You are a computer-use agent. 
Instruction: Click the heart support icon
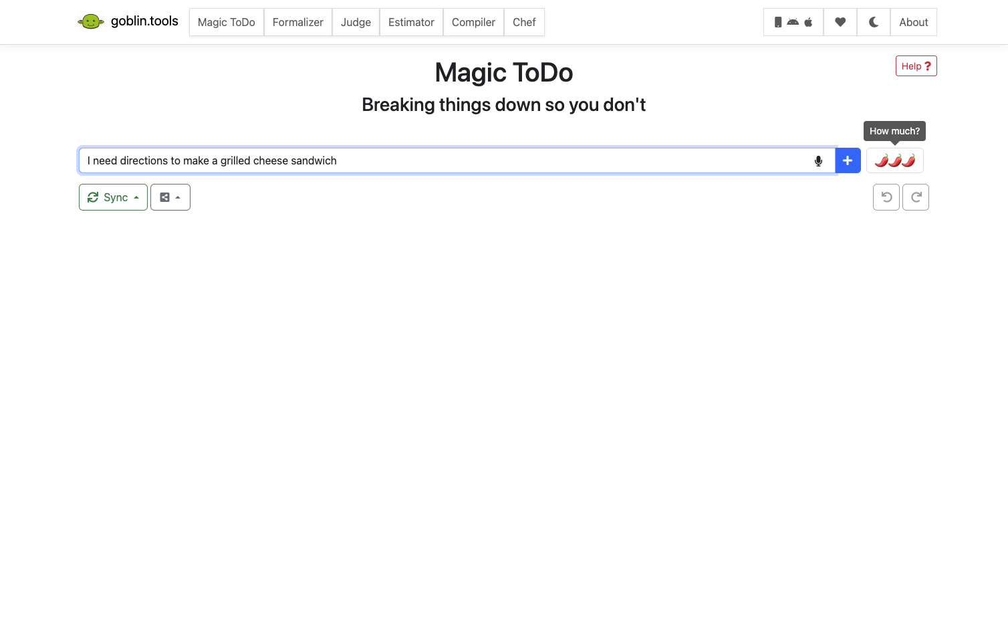pos(840,22)
